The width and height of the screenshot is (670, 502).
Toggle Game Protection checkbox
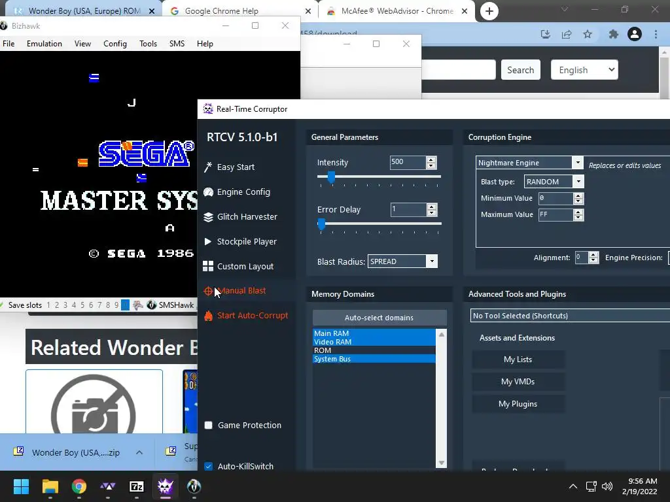[209, 425]
